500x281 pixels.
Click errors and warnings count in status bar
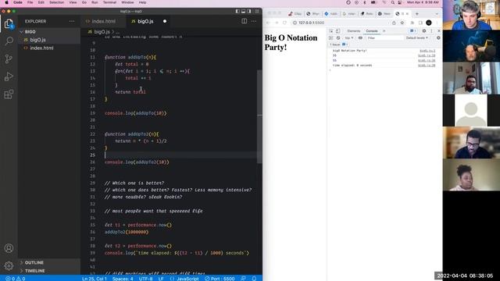16,279
